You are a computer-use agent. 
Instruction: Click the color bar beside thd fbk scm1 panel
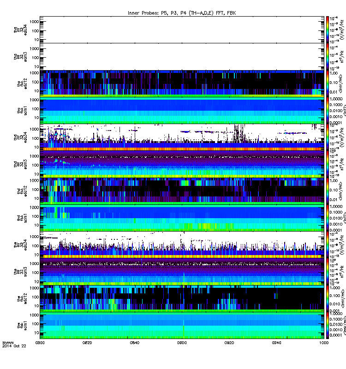point(328,218)
